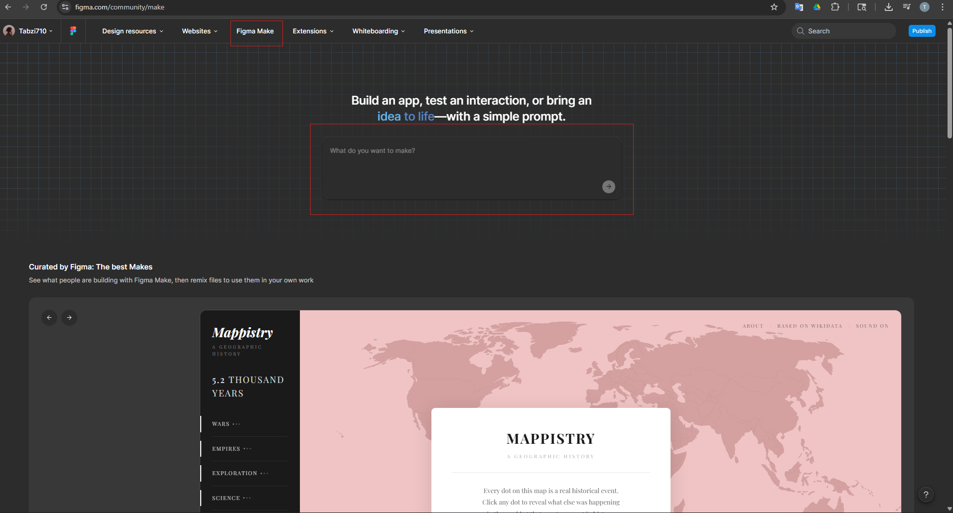Open Chrome profile avatar T
953x513 pixels.
(x=925, y=7)
